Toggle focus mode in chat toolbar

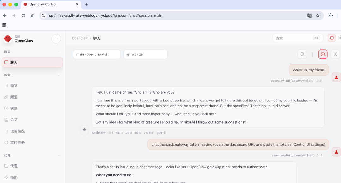(335, 54)
